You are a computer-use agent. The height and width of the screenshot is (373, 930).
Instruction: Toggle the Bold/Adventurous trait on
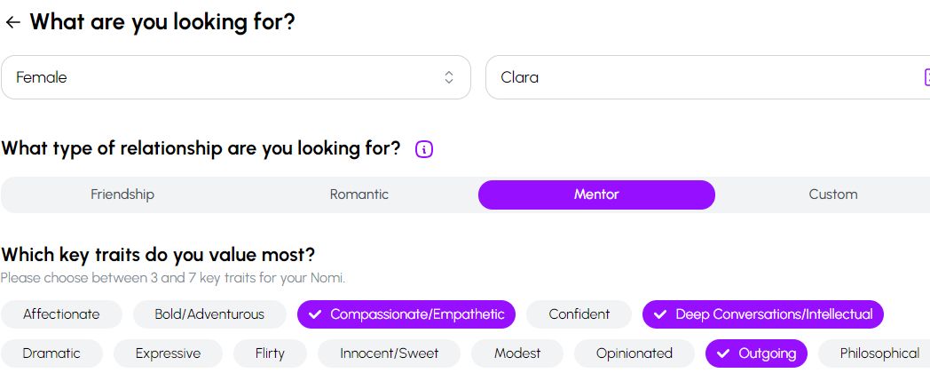209,314
